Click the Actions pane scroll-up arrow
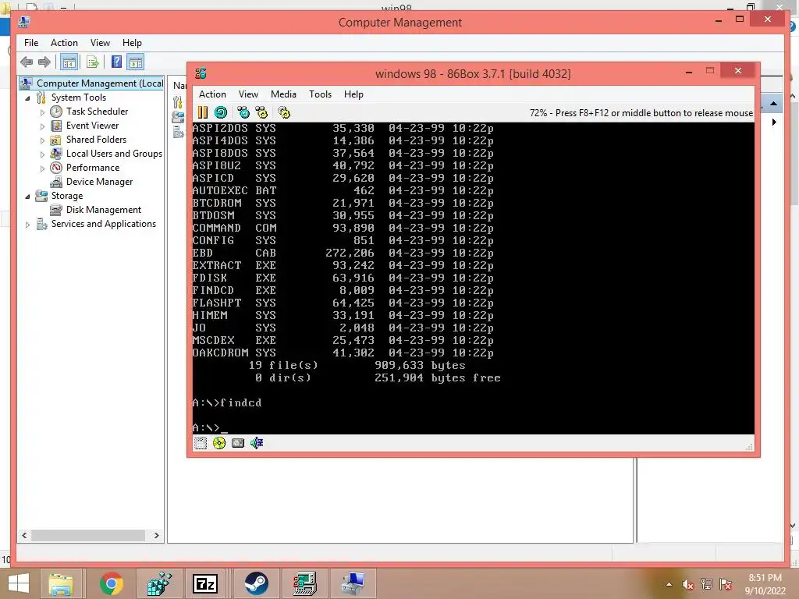The width and height of the screenshot is (799, 599). coord(774,104)
